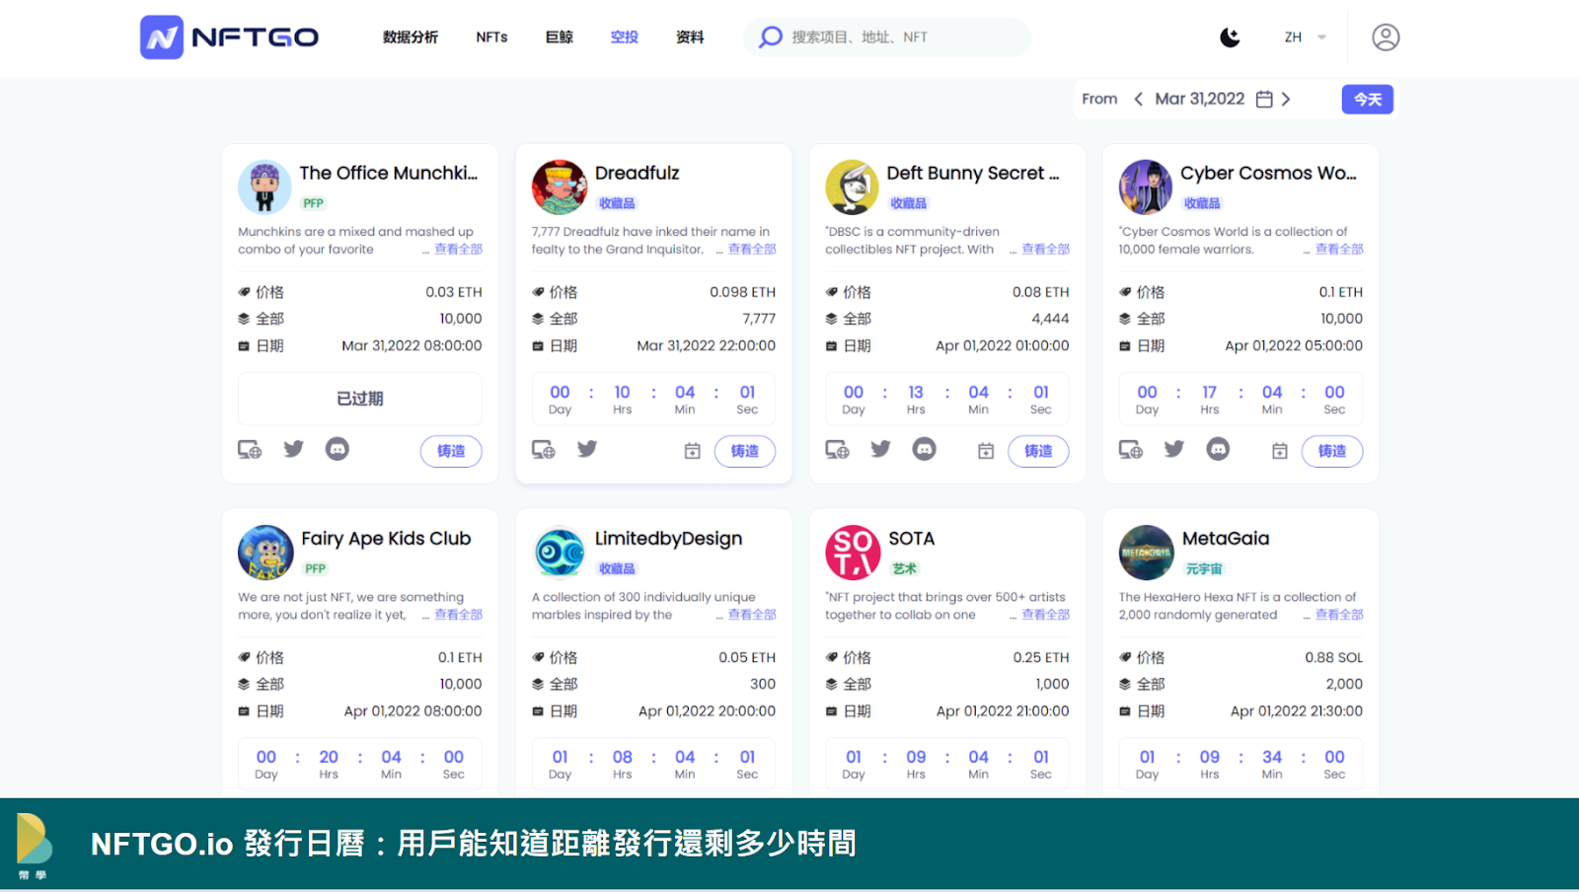Open Twitter icon on Dreadfulz card
This screenshot has height=892, width=1579.
click(x=587, y=449)
